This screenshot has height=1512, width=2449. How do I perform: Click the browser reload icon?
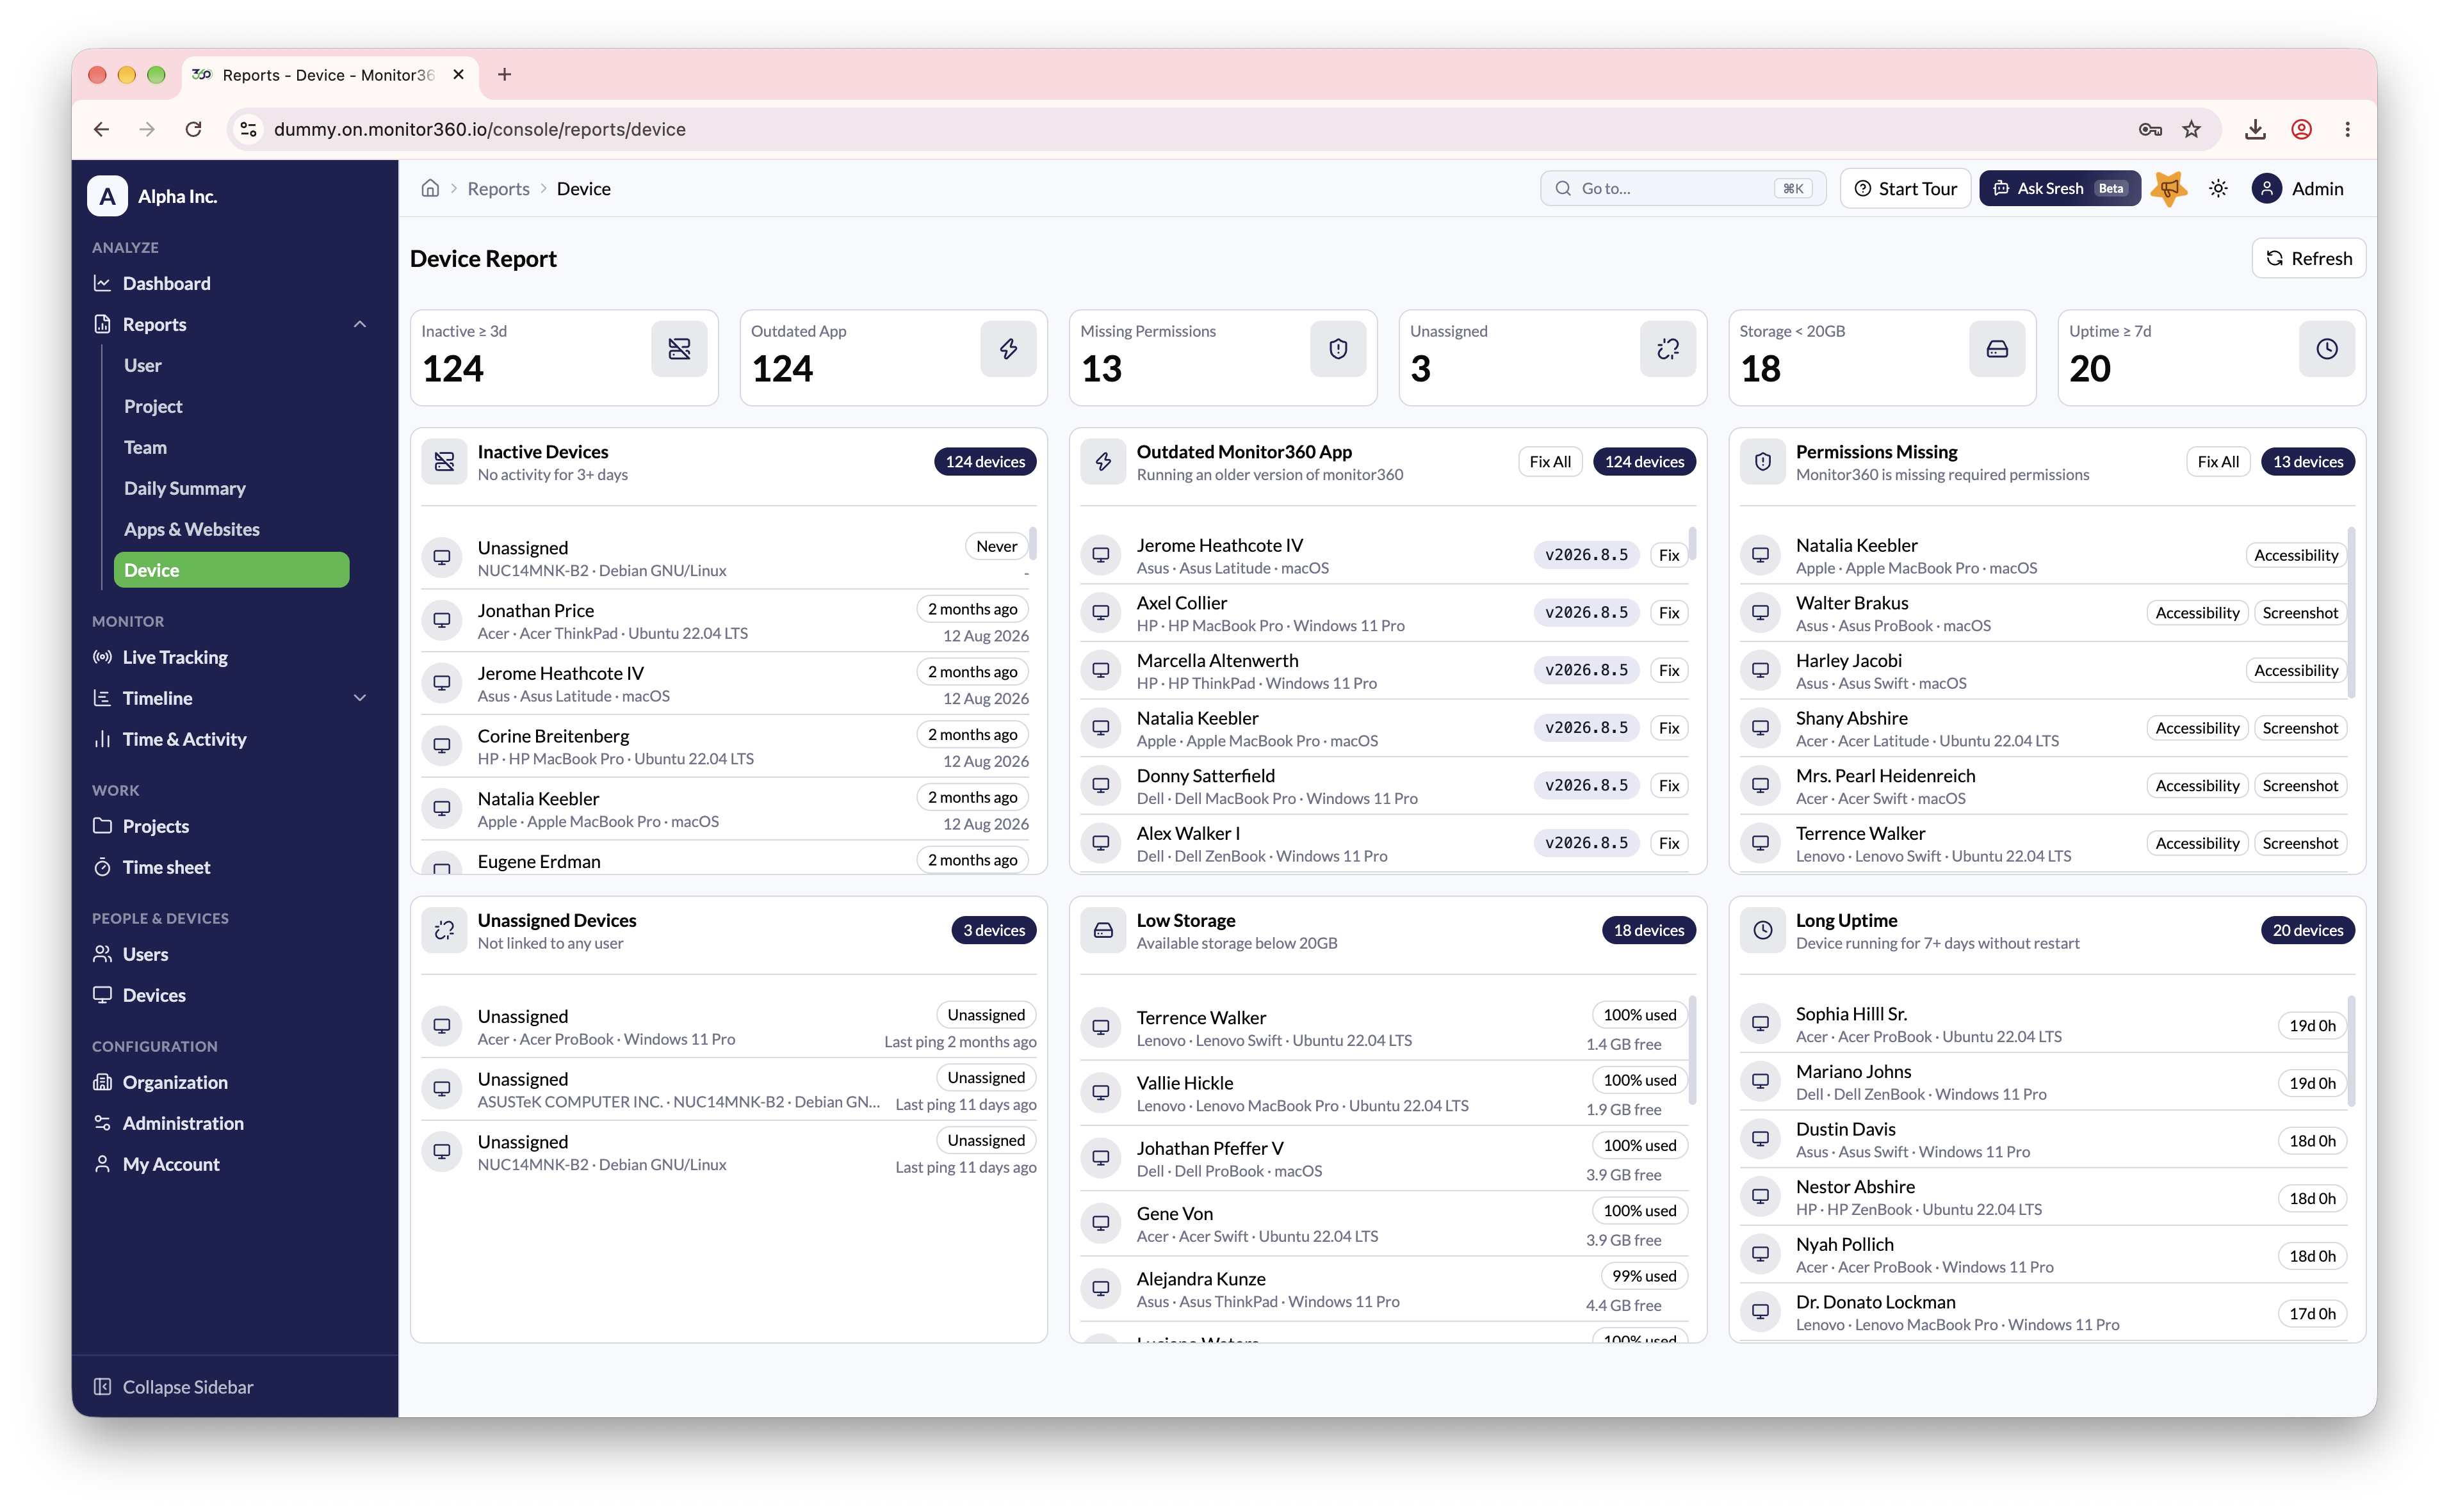coord(194,129)
